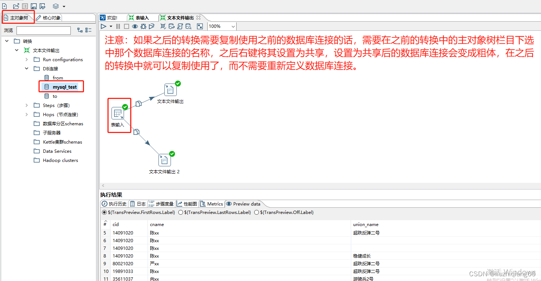Click the Save floppy disk icon
Screen dimensions: 541x281
(34, 6)
